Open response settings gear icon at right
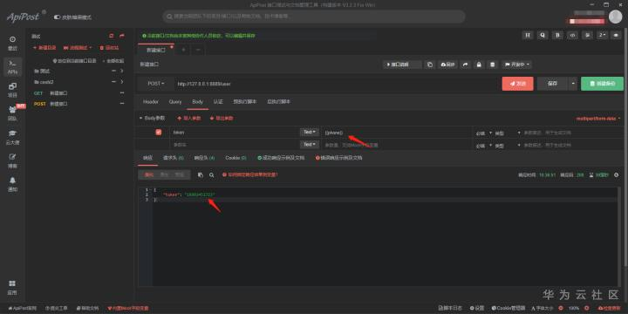 (x=616, y=175)
